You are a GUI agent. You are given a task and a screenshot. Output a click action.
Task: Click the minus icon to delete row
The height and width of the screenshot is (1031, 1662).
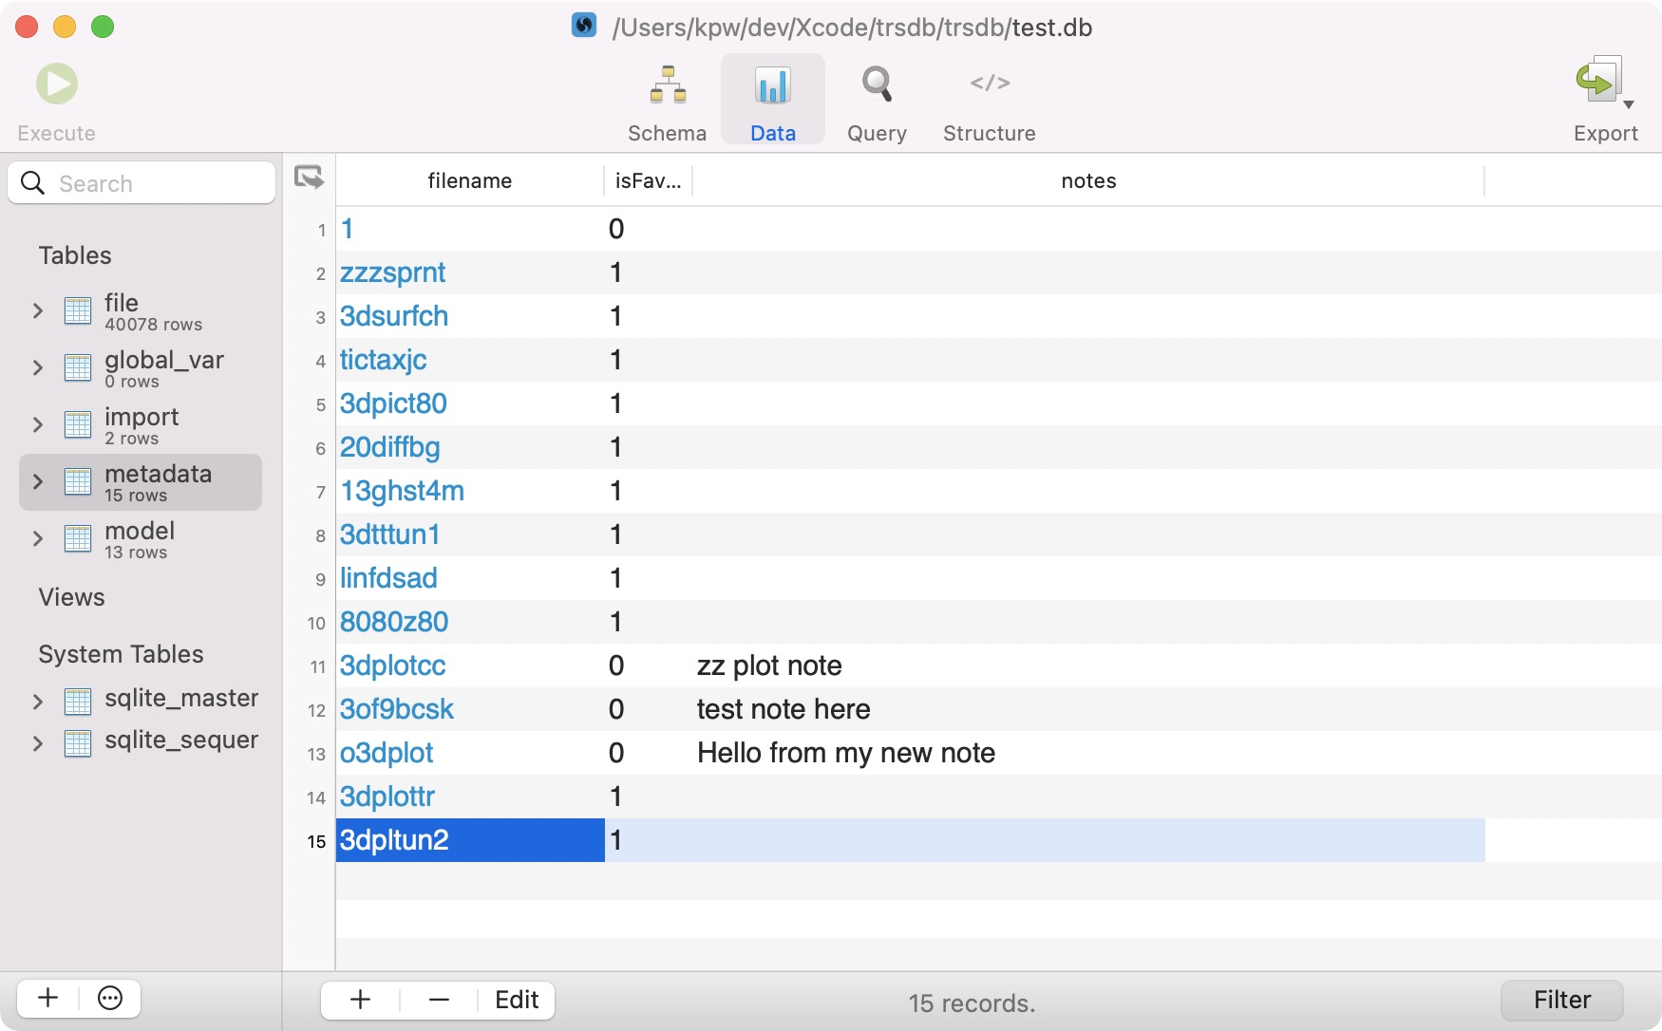(x=439, y=1000)
